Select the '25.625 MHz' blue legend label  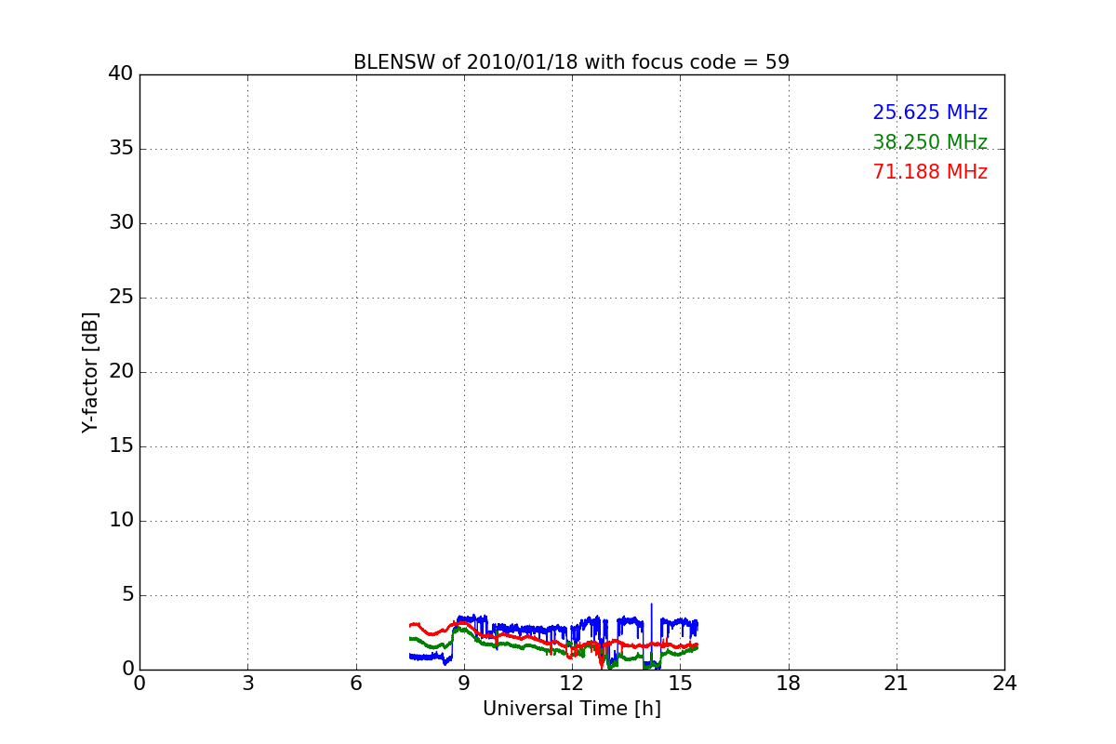(x=930, y=113)
